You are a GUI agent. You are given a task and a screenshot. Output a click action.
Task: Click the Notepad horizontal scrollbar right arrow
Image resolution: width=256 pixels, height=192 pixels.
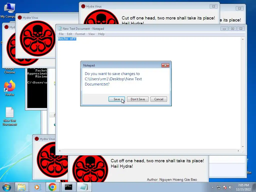coord(238,151)
